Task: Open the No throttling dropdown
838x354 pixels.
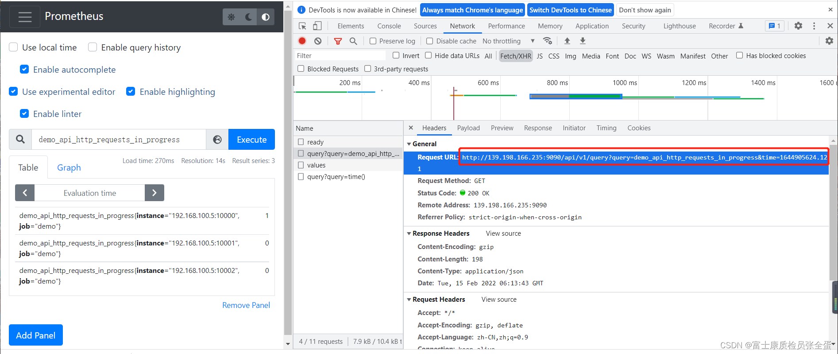Action: click(x=509, y=41)
